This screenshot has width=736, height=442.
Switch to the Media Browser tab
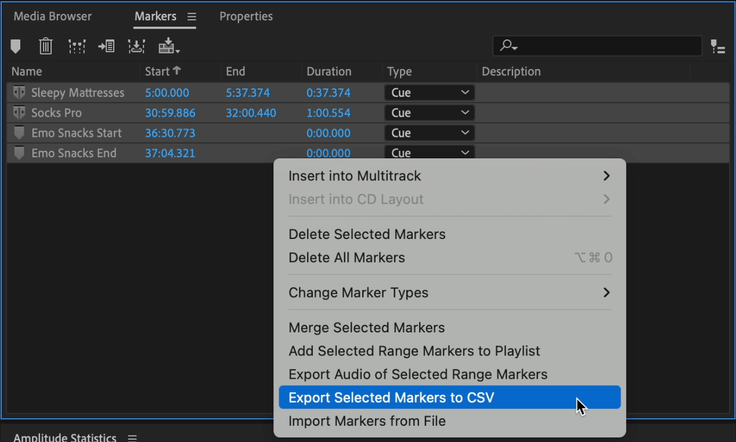tap(52, 16)
